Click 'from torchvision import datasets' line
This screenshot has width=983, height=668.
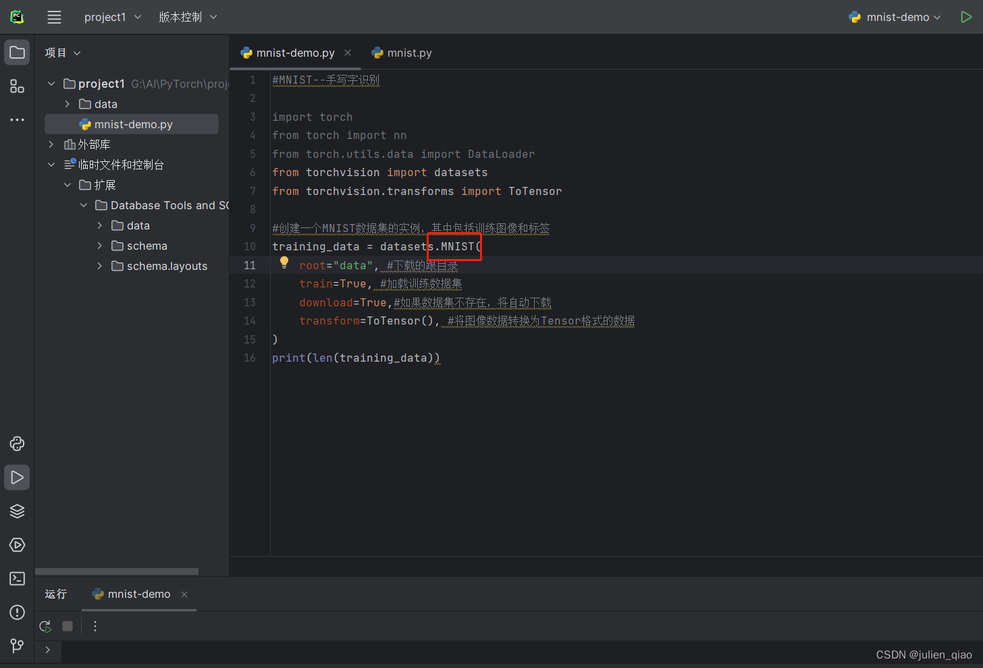pyautogui.click(x=379, y=172)
